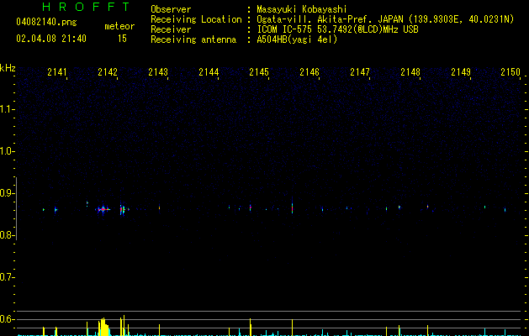Click the 1.1 kHz axis label

(7, 109)
